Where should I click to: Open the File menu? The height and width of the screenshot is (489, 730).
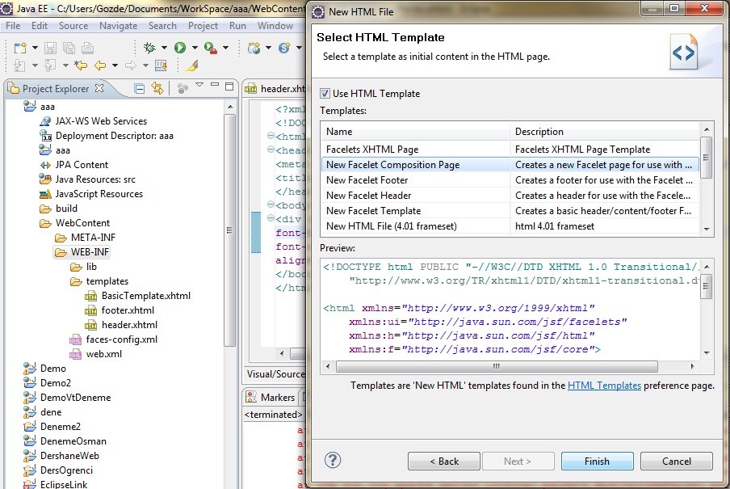13,26
